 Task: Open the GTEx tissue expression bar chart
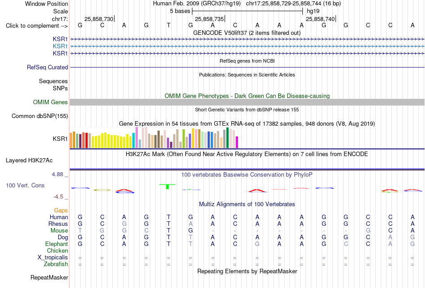154,138
